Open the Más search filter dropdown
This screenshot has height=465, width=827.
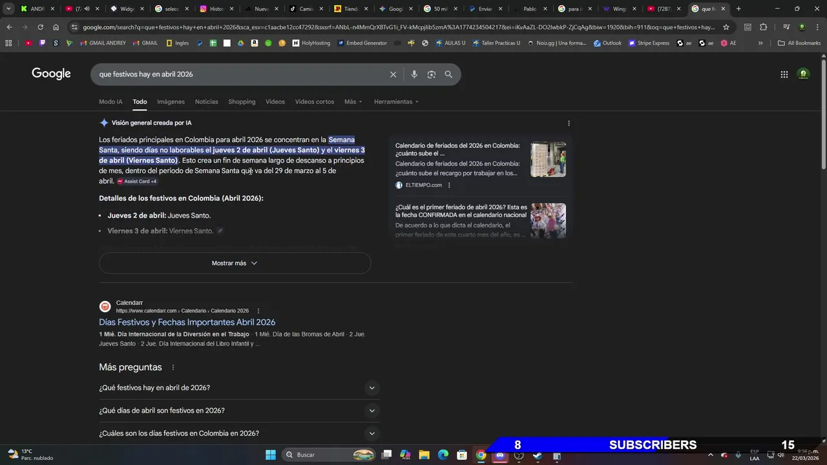click(x=353, y=102)
